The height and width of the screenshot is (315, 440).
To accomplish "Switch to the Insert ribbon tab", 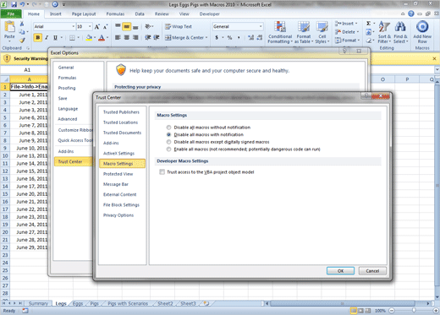I will 56,14.
